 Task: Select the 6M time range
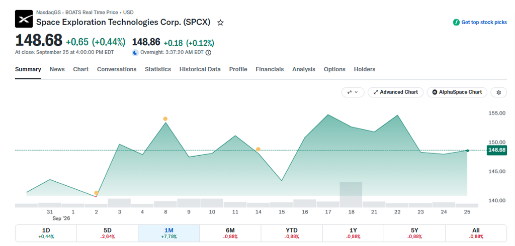tap(230, 233)
